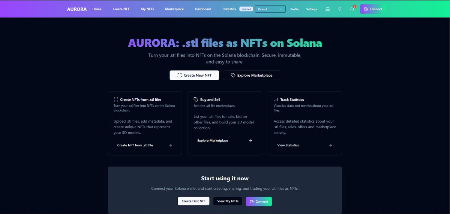
Task: Click the Explore Marketplace link in Buy and Sell card
Action: 213,141
